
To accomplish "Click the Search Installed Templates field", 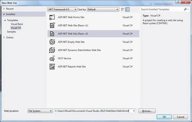I will (x=162, y=10).
